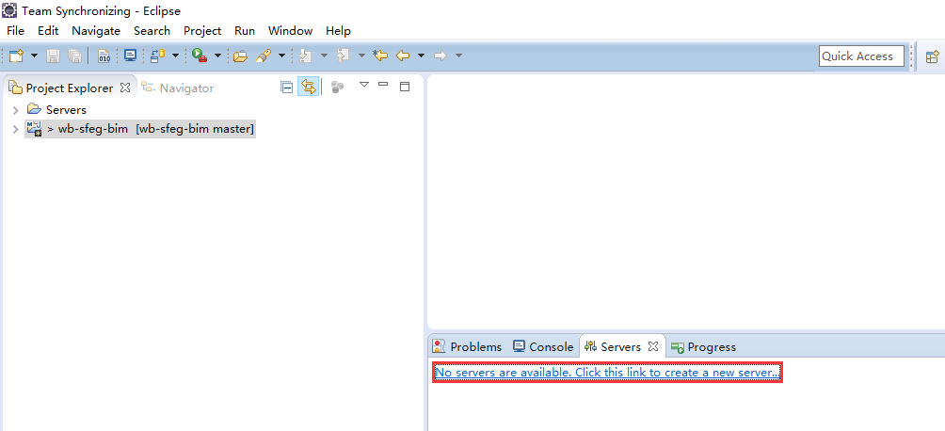
Task: Click the open folder toolbar icon
Action: pos(240,56)
